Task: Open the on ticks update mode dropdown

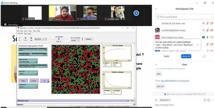Action: (75, 40)
